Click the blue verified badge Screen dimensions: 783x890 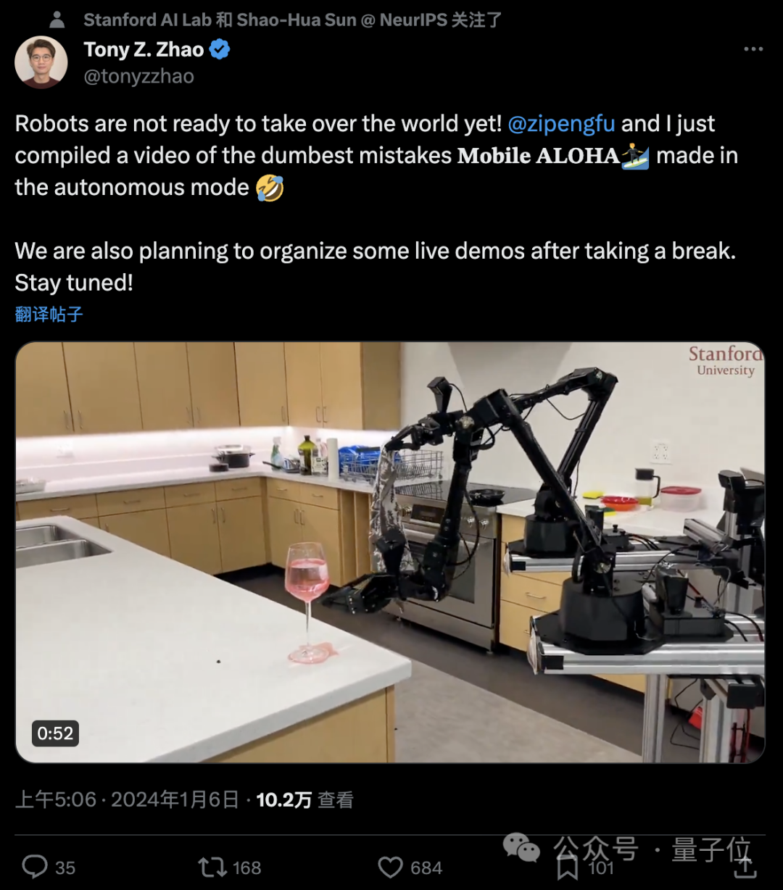click(x=220, y=49)
